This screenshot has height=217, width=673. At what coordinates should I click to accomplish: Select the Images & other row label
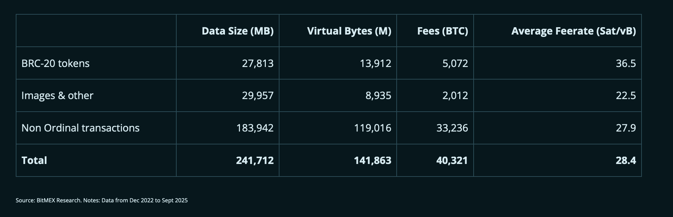pos(57,96)
